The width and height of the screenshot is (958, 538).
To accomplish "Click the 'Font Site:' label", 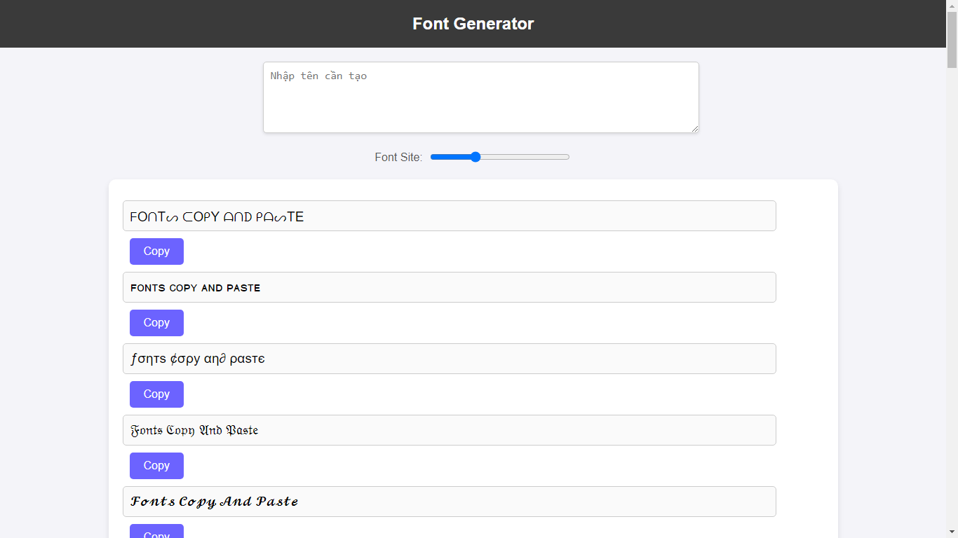I will click(x=398, y=157).
